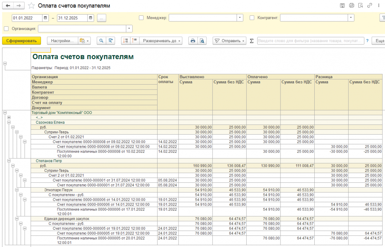This screenshot has width=385, height=247.
Task: Open print preview icon next to printer
Action: pos(202,41)
